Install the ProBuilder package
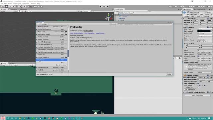This screenshot has height=120, width=213. (x=169, y=74)
